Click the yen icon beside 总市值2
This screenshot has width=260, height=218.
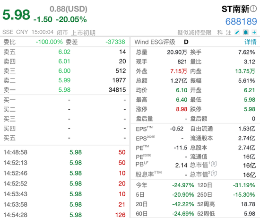(x=214, y=174)
